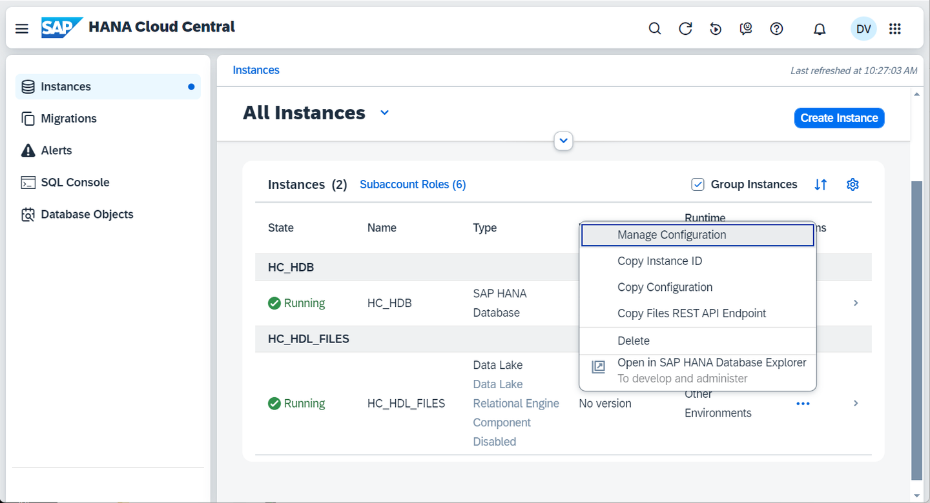Select Manage Configuration menu item
The width and height of the screenshot is (930, 503).
pyautogui.click(x=697, y=235)
